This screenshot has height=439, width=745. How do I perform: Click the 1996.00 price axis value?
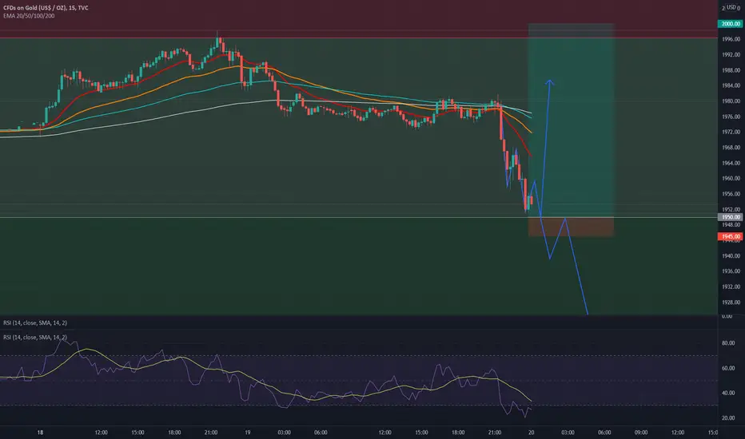tap(731, 39)
